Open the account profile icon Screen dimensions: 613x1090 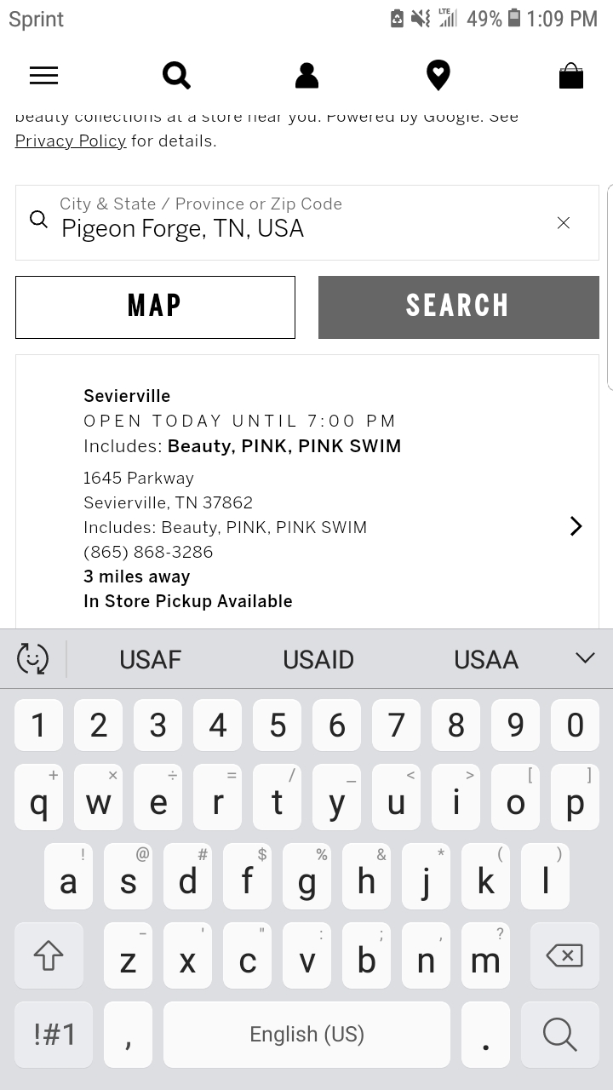click(x=306, y=76)
